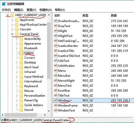Select the Infrared key
The image size is (134, 123).
30,72
